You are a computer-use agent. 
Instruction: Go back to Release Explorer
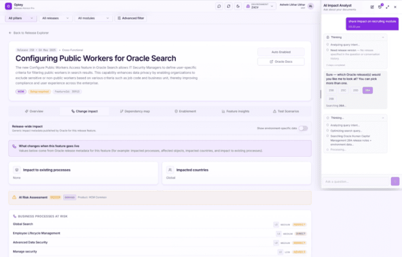click(29, 33)
